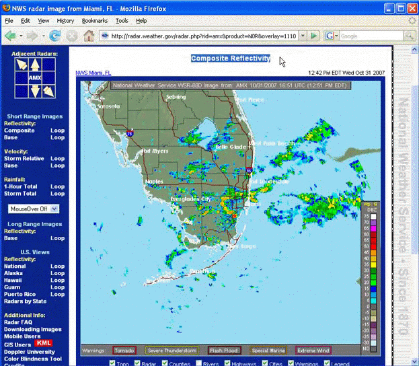Open the Loop link beside Storm Relative
Image resolution: width=419 pixels, height=366 pixels.
click(x=57, y=159)
